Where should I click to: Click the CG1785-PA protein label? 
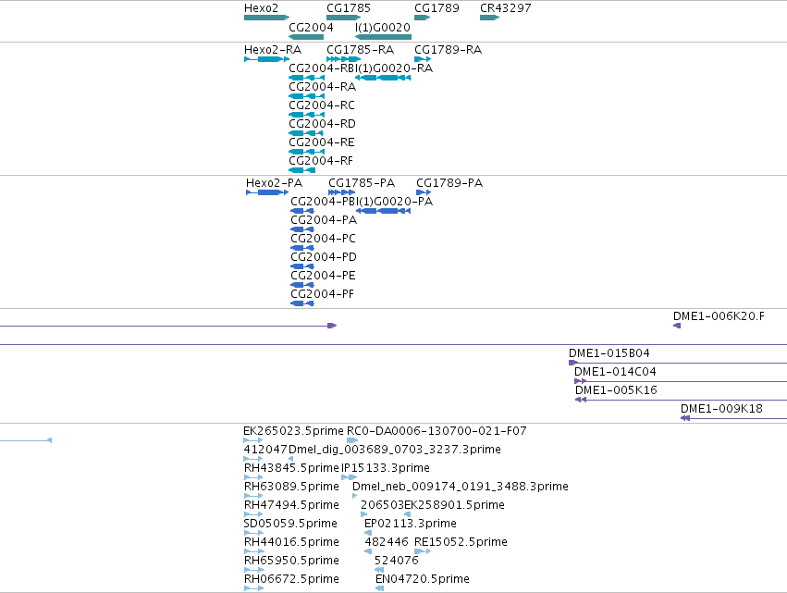(362, 183)
